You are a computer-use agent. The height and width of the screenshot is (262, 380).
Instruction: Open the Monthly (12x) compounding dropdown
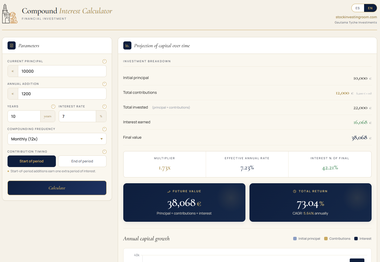[x=57, y=139]
